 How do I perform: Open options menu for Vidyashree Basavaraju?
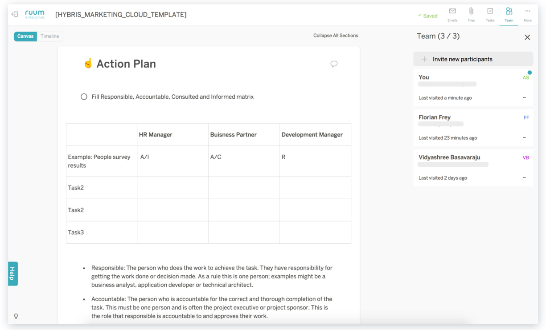(524, 178)
